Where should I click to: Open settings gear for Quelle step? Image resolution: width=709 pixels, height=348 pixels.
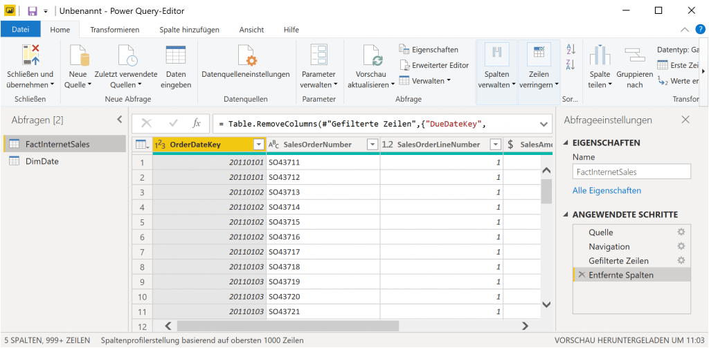click(x=681, y=232)
